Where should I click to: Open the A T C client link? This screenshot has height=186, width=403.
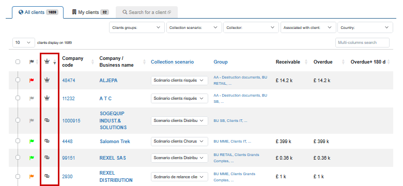pyautogui.click(x=105, y=98)
